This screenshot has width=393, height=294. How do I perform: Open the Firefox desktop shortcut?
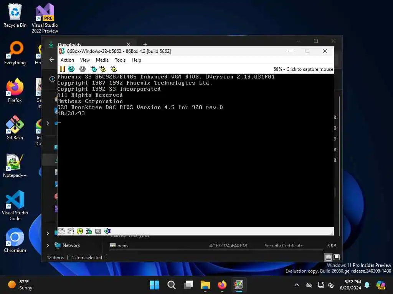pyautogui.click(x=15, y=90)
